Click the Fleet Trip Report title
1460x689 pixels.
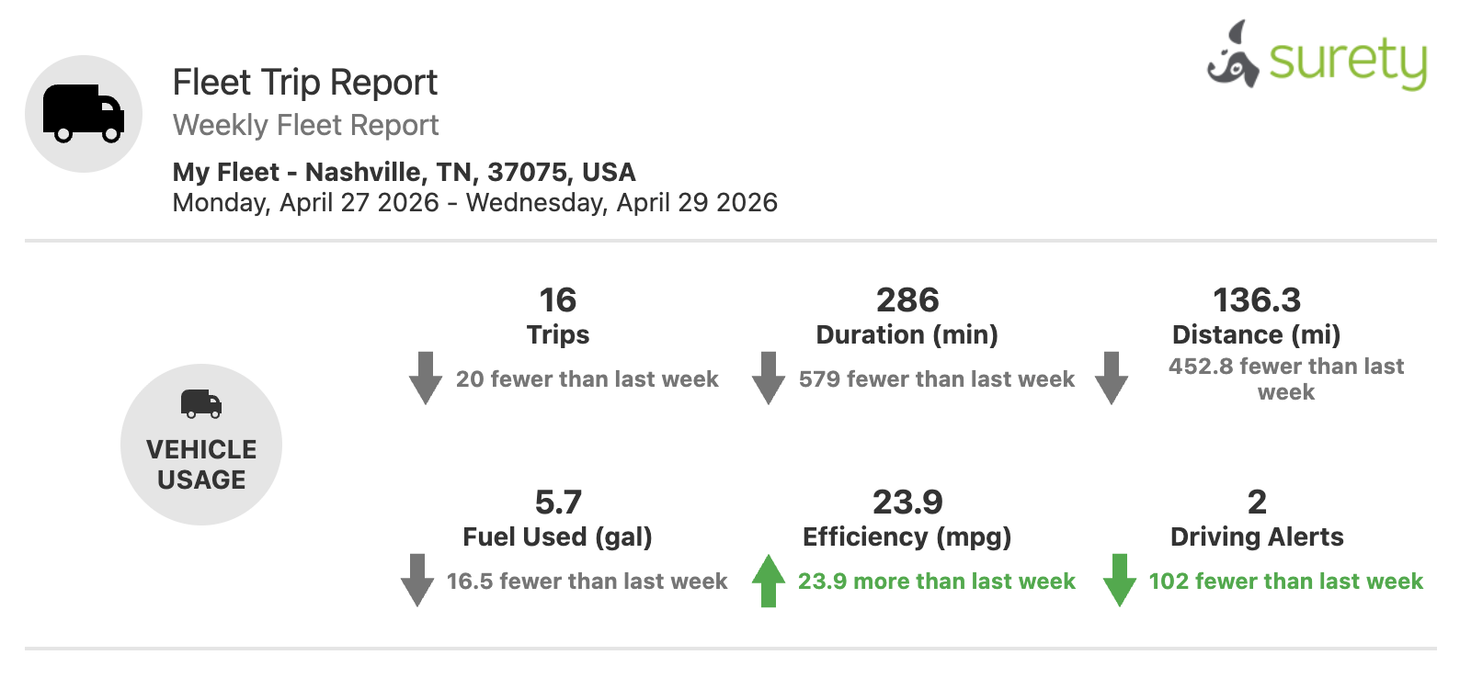305,83
